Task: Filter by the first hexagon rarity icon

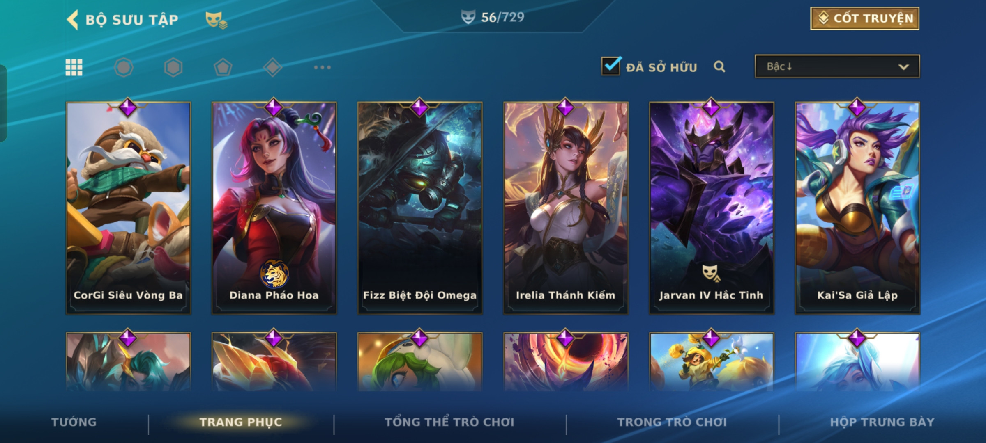Action: pos(124,67)
